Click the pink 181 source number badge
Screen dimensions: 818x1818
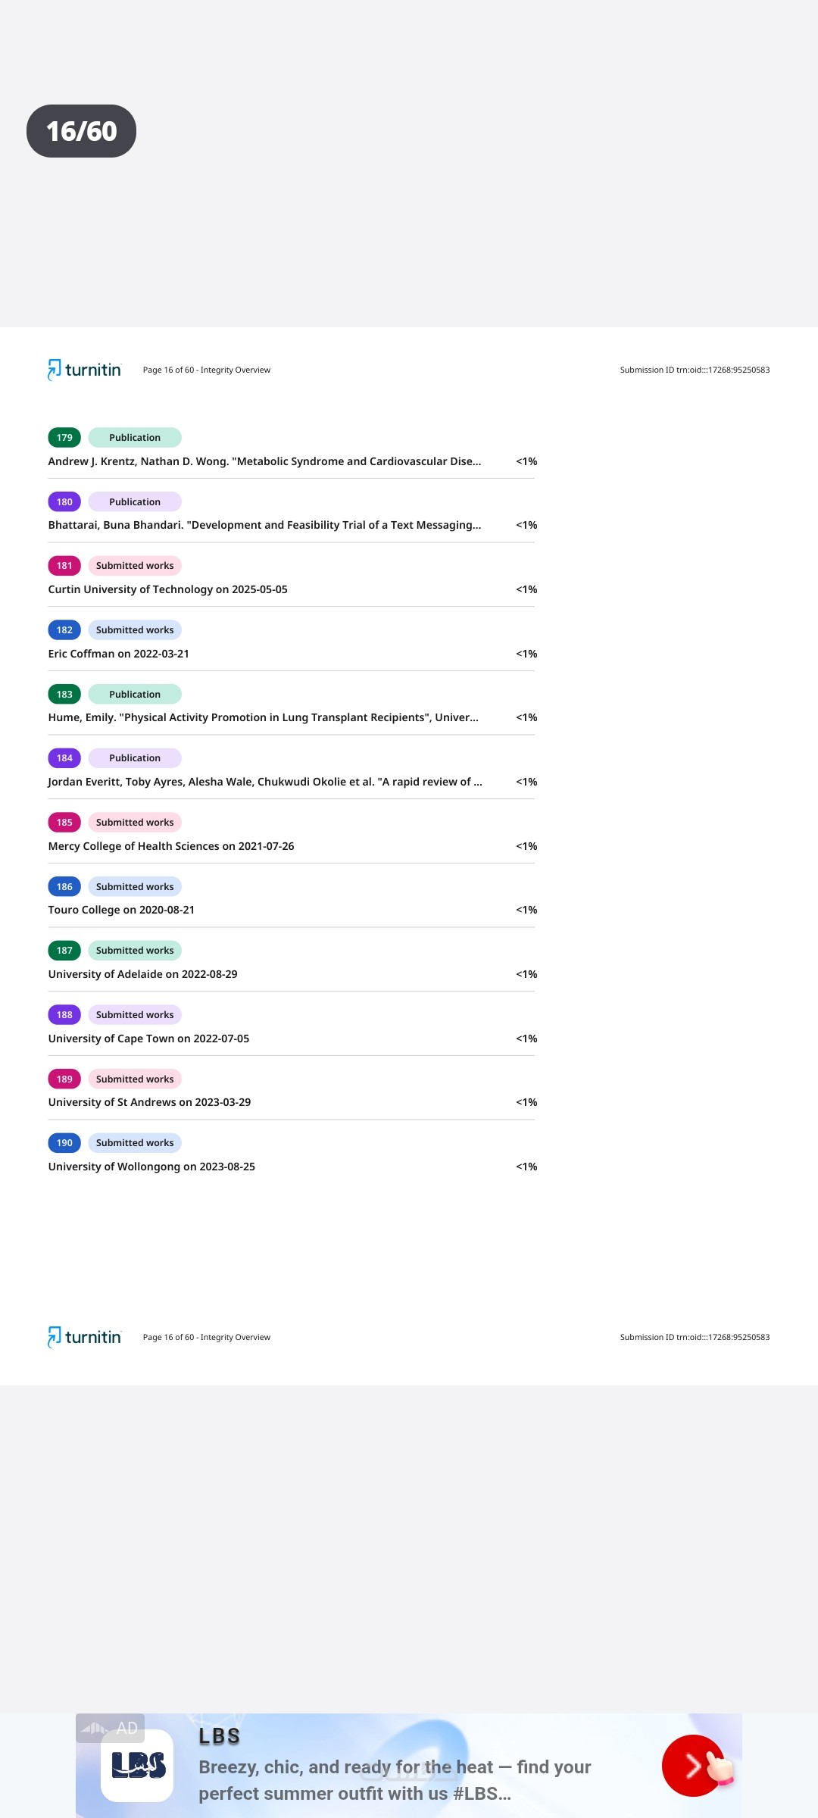click(x=64, y=566)
